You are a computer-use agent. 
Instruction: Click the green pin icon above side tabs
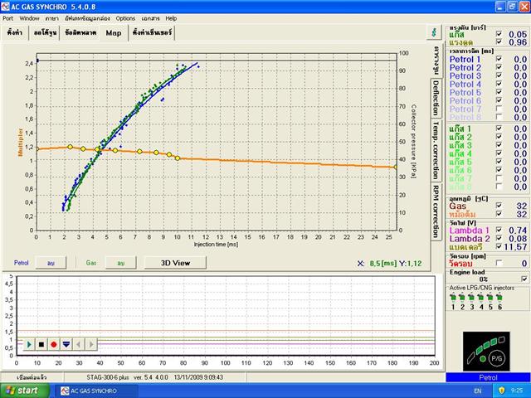click(433, 32)
